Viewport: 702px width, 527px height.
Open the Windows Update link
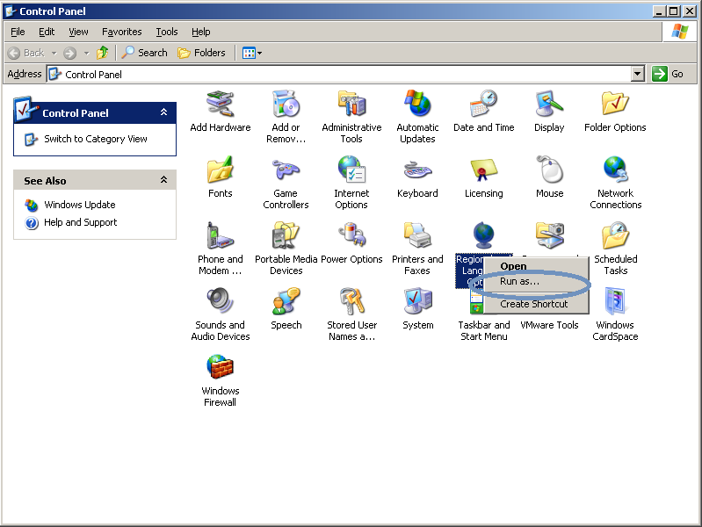80,205
